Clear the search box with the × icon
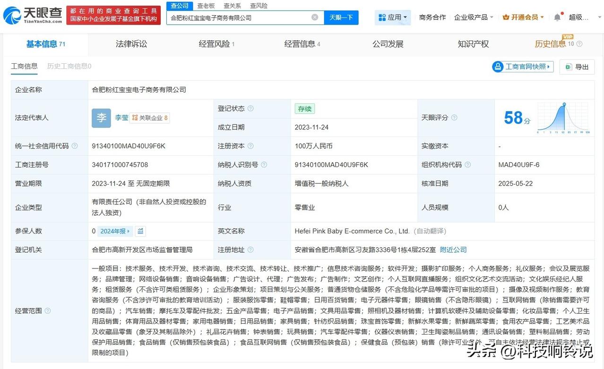The width and height of the screenshot is (604, 369). pos(315,17)
